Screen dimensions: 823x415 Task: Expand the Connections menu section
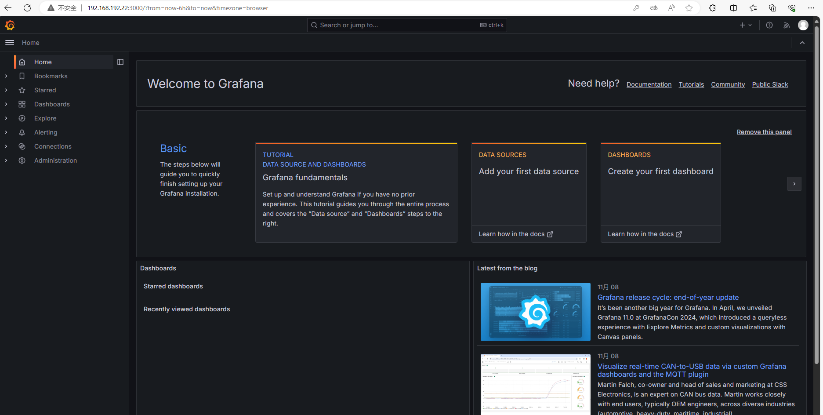coord(6,146)
